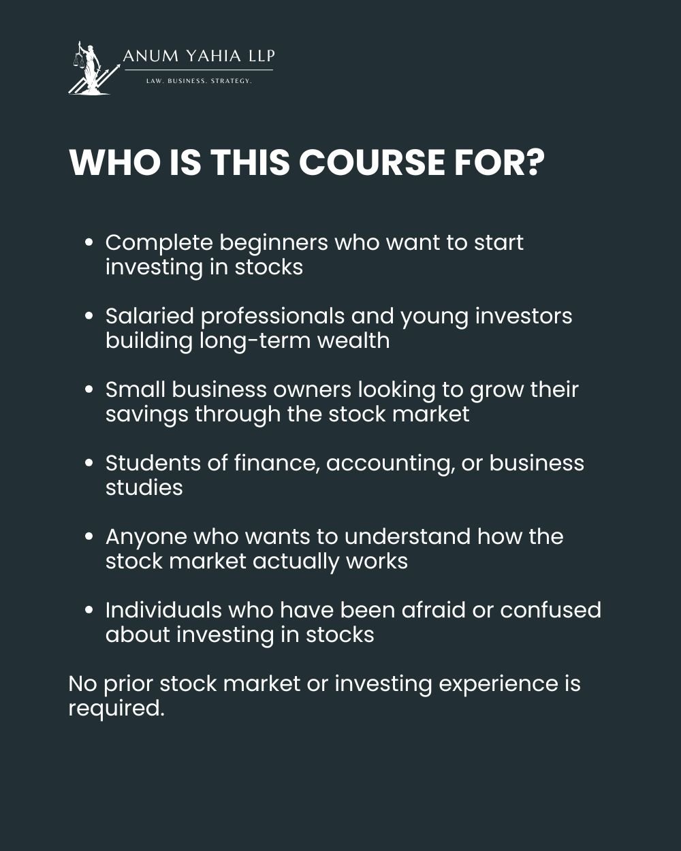Click the bullet dot before "Complete beginners"

89,243
